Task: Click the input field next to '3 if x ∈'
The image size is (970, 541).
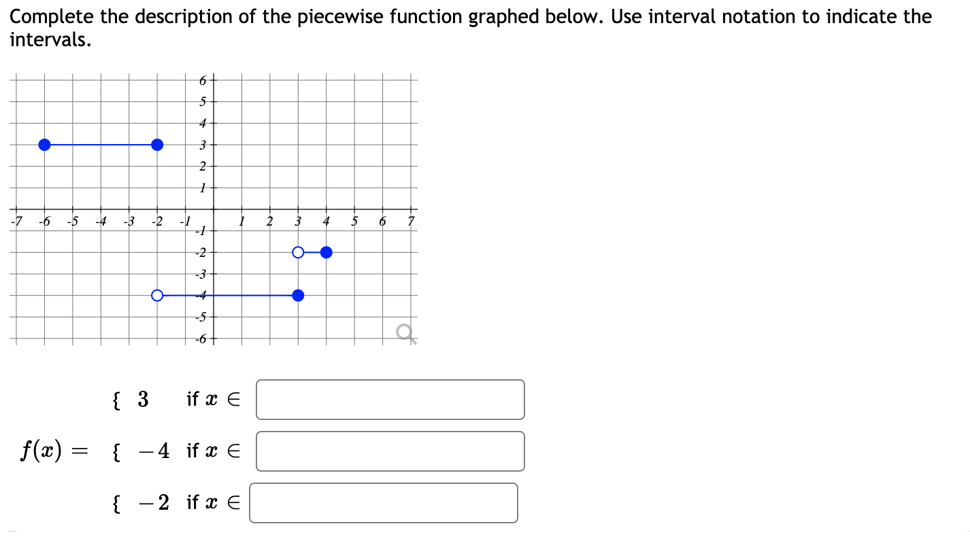Action: click(x=390, y=400)
